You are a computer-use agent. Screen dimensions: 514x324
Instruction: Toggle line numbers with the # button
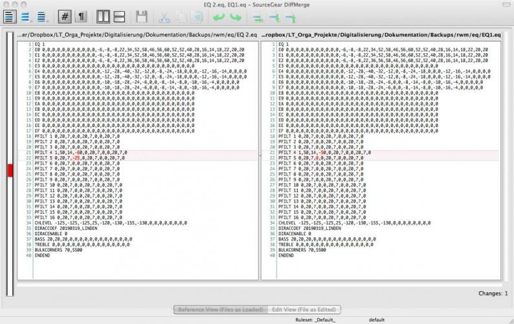tap(65, 17)
